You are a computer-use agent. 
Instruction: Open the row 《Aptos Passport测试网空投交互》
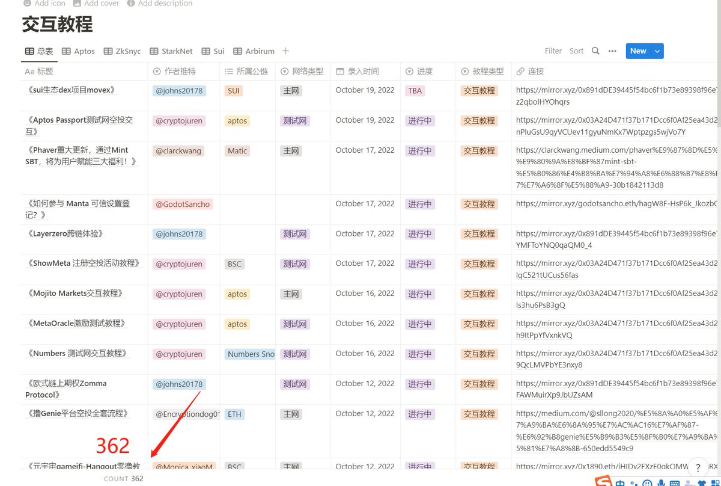pos(79,126)
